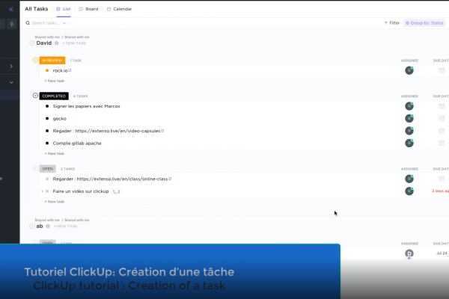
Task: Click assignee avatar for online-class task
Action: 409,179
